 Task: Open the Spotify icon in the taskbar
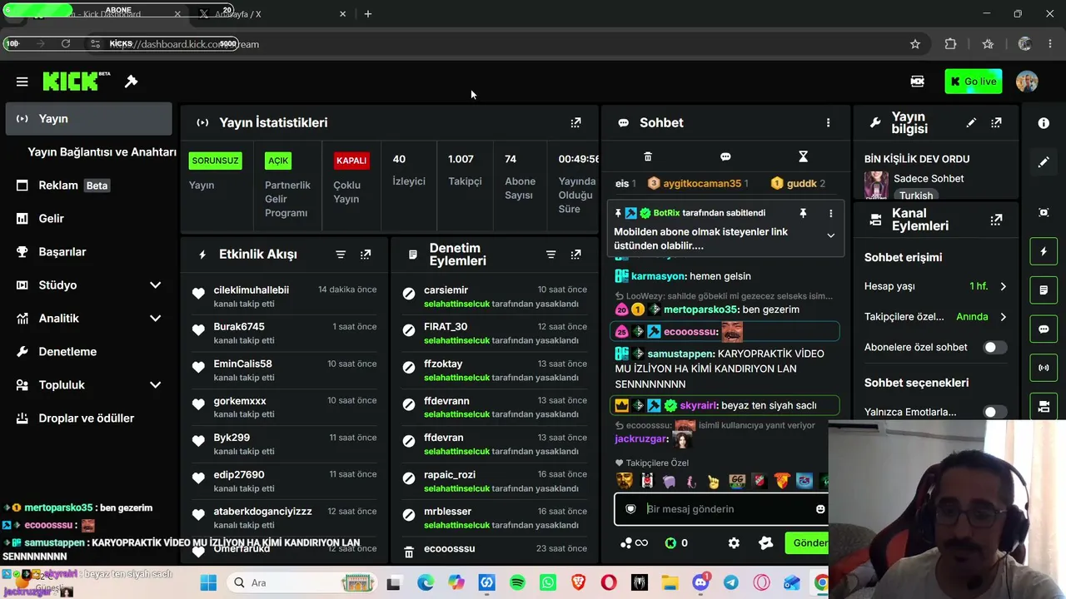[x=517, y=582]
